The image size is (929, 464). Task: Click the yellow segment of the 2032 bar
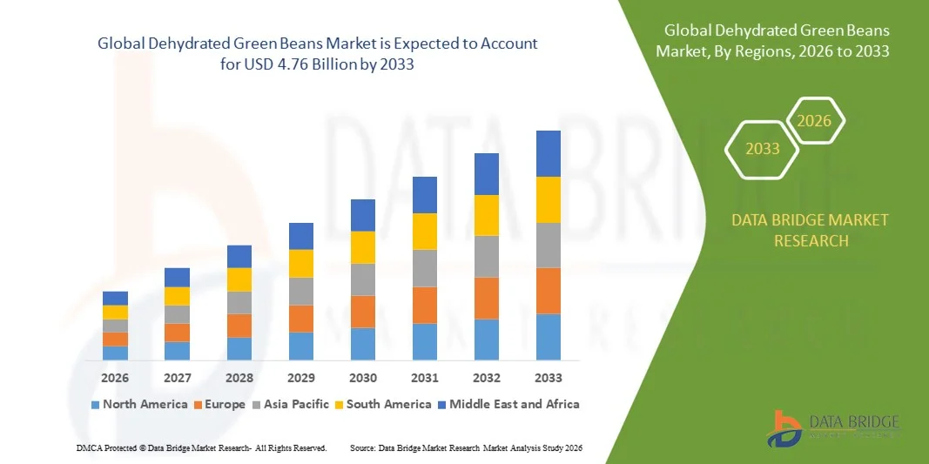pyautogui.click(x=486, y=215)
